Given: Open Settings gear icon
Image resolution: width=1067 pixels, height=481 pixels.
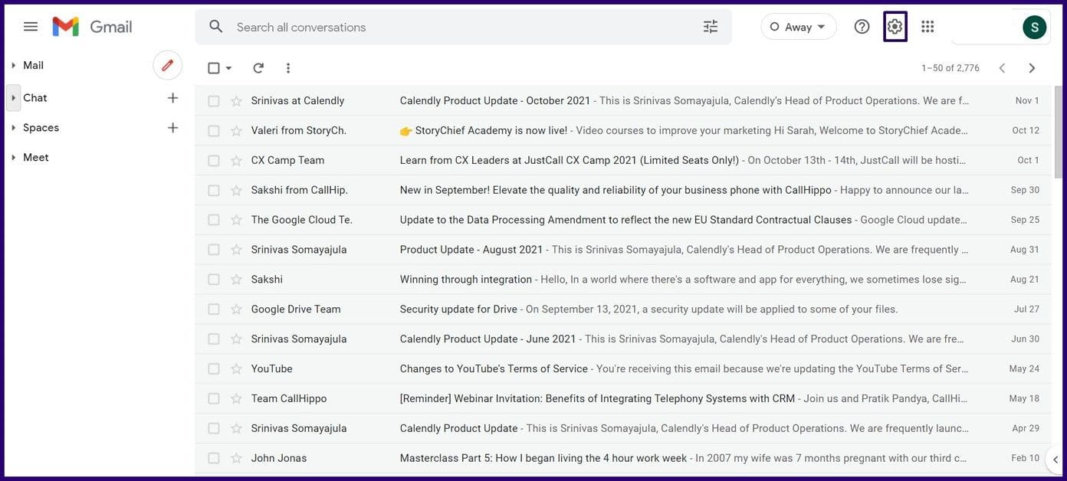Looking at the screenshot, I should point(895,27).
